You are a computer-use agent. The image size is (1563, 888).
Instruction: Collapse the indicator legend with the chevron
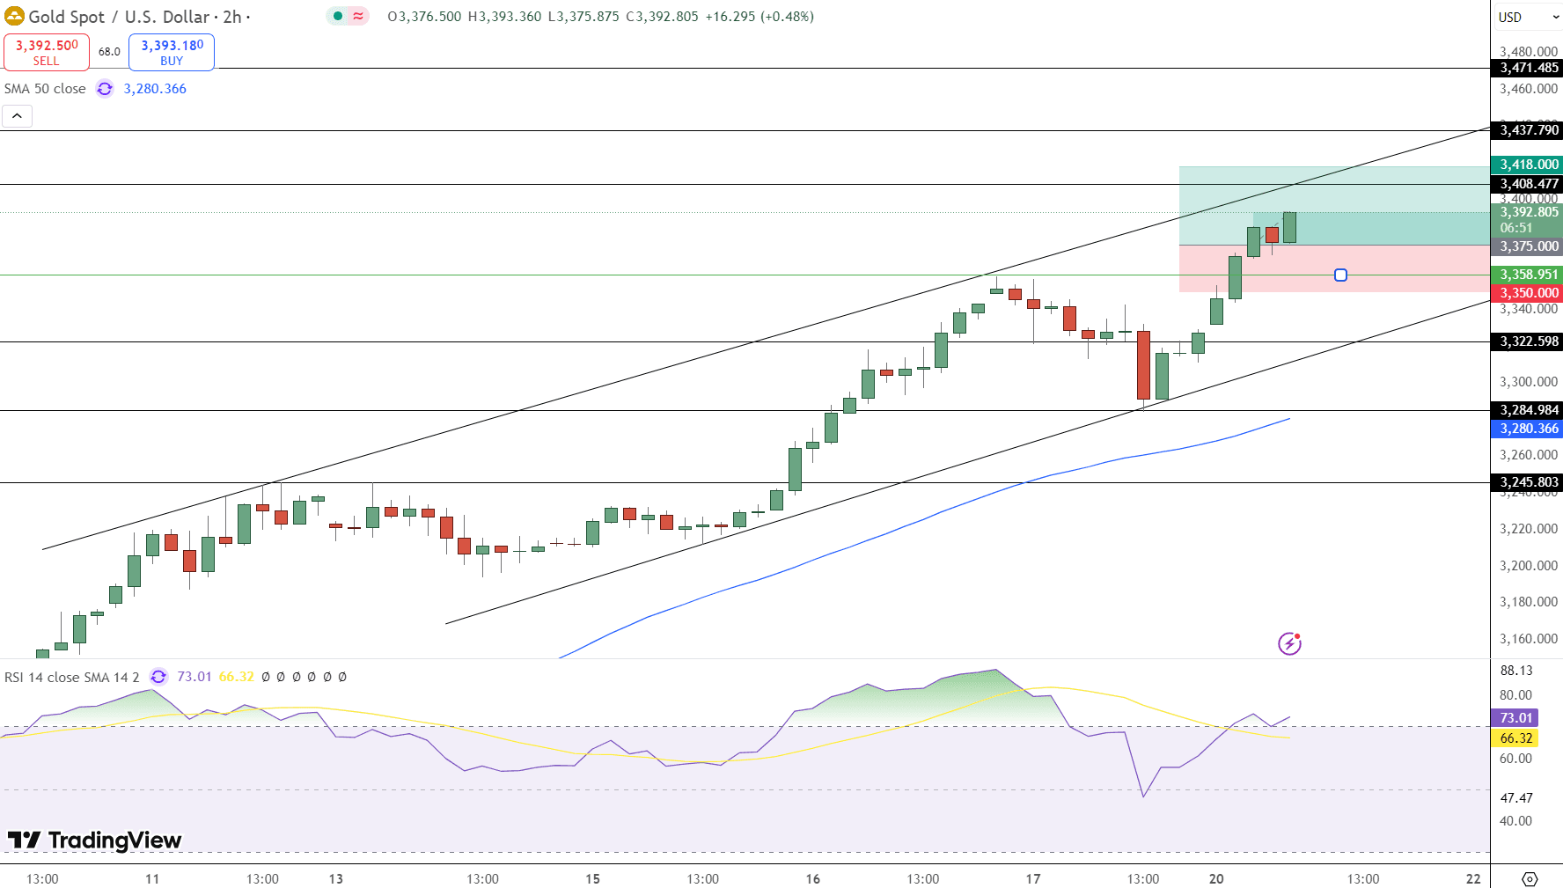17,115
